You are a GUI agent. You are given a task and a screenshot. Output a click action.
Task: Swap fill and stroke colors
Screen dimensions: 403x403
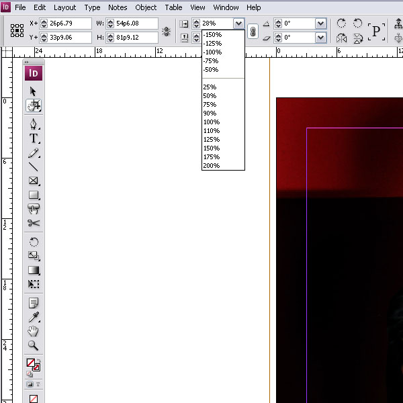(x=38, y=360)
